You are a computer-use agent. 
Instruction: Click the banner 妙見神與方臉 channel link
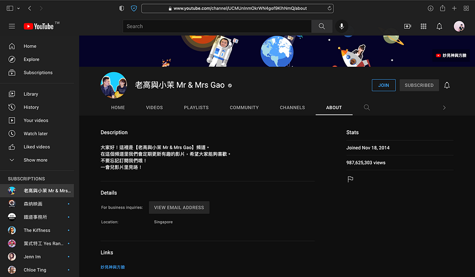pyautogui.click(x=451, y=55)
